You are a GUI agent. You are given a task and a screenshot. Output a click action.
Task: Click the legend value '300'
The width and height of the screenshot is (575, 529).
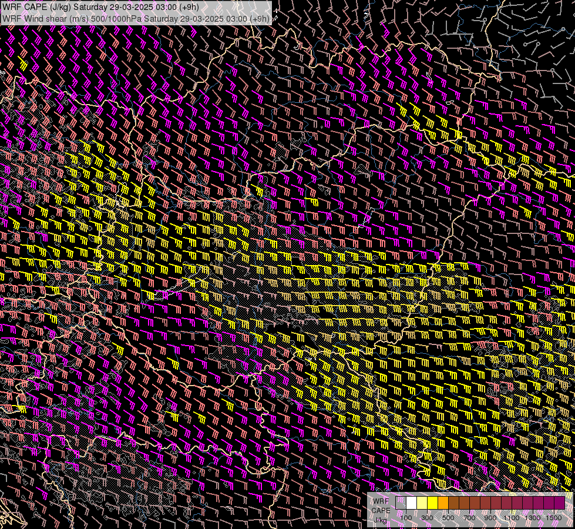tap(427, 518)
